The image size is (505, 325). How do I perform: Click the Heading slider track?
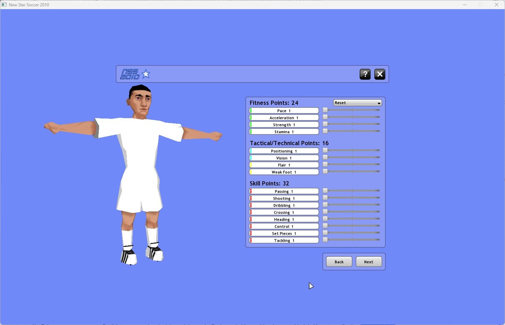tap(353, 219)
